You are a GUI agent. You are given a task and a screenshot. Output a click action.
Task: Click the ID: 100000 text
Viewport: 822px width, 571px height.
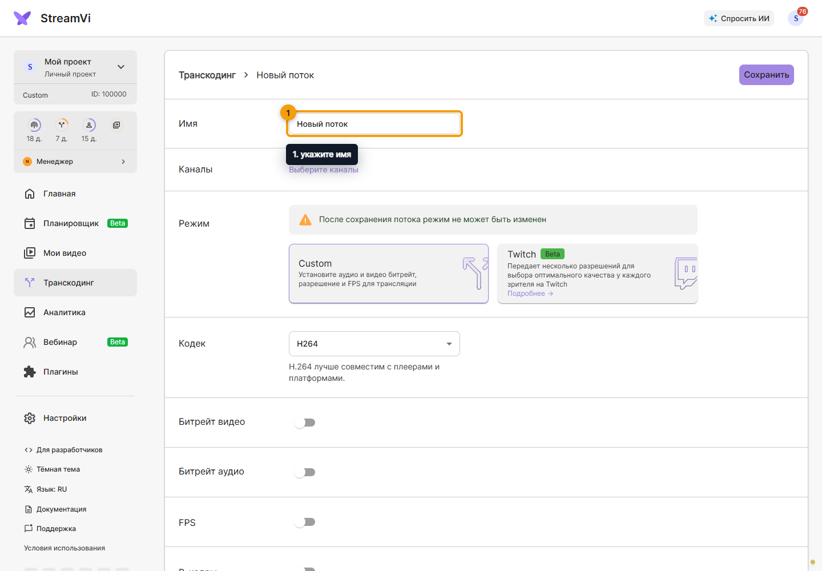coord(109,94)
